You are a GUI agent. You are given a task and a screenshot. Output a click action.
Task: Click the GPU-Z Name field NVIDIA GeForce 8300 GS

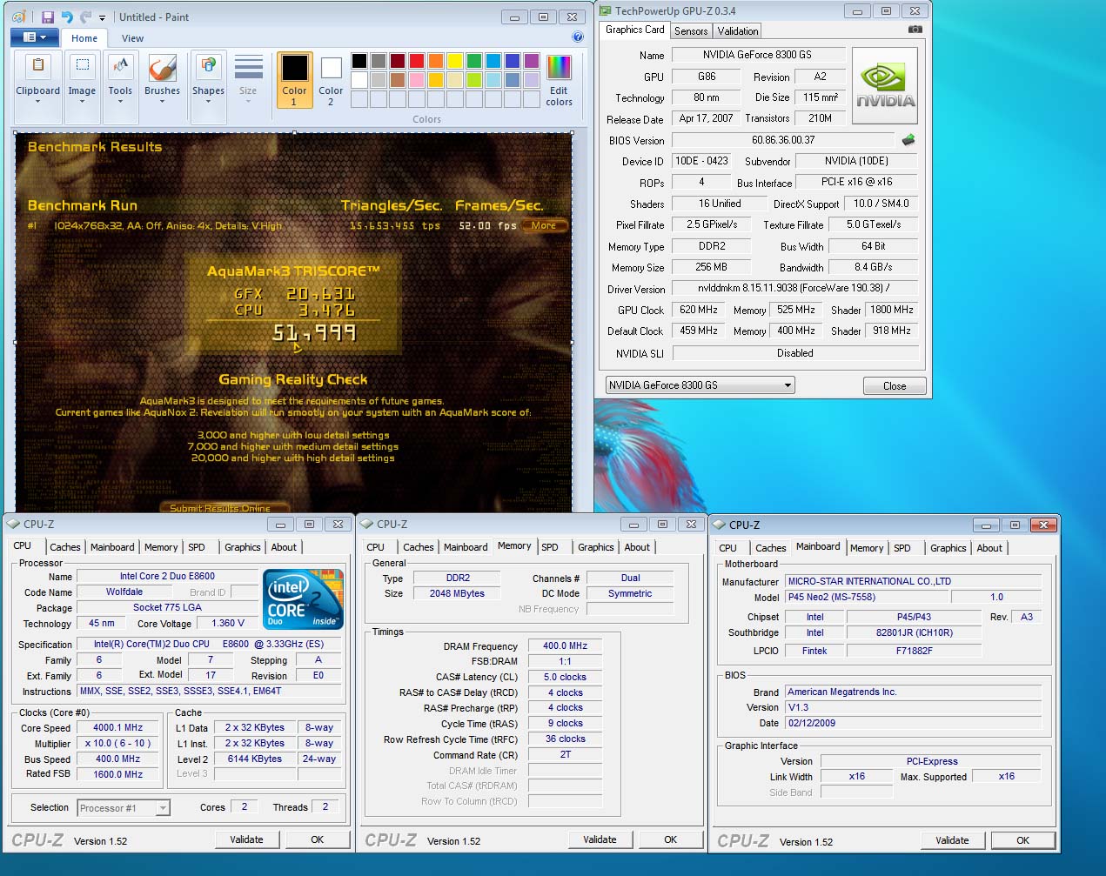tap(757, 55)
